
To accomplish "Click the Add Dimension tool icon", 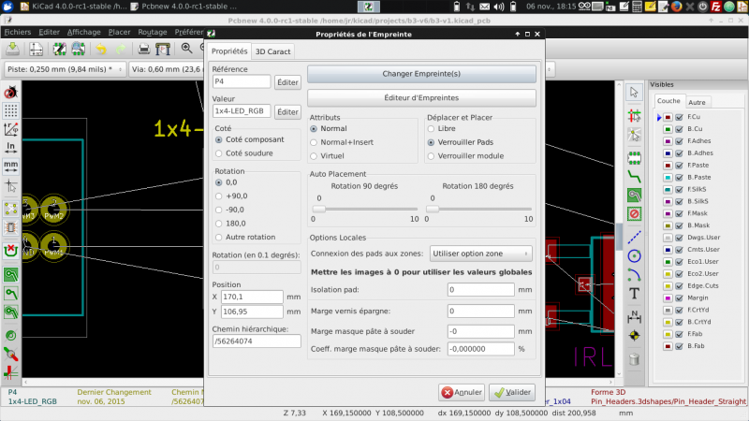I will tap(634, 316).
